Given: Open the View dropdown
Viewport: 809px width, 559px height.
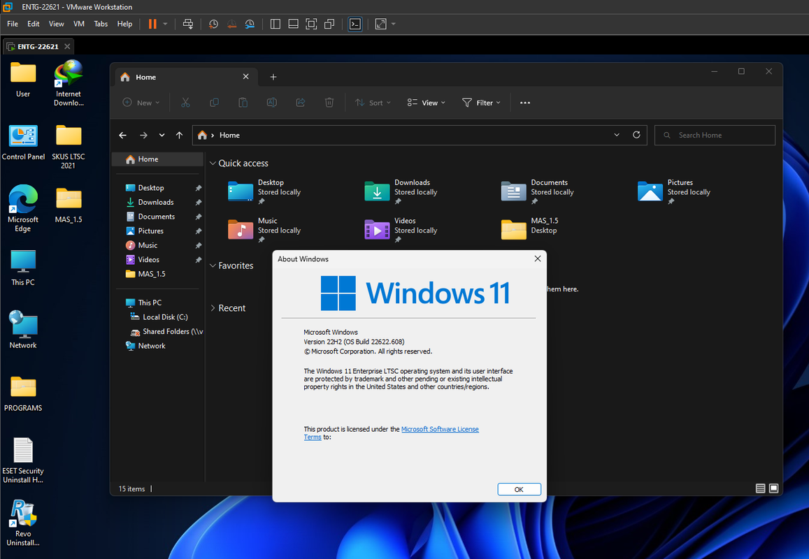Looking at the screenshot, I should (426, 103).
